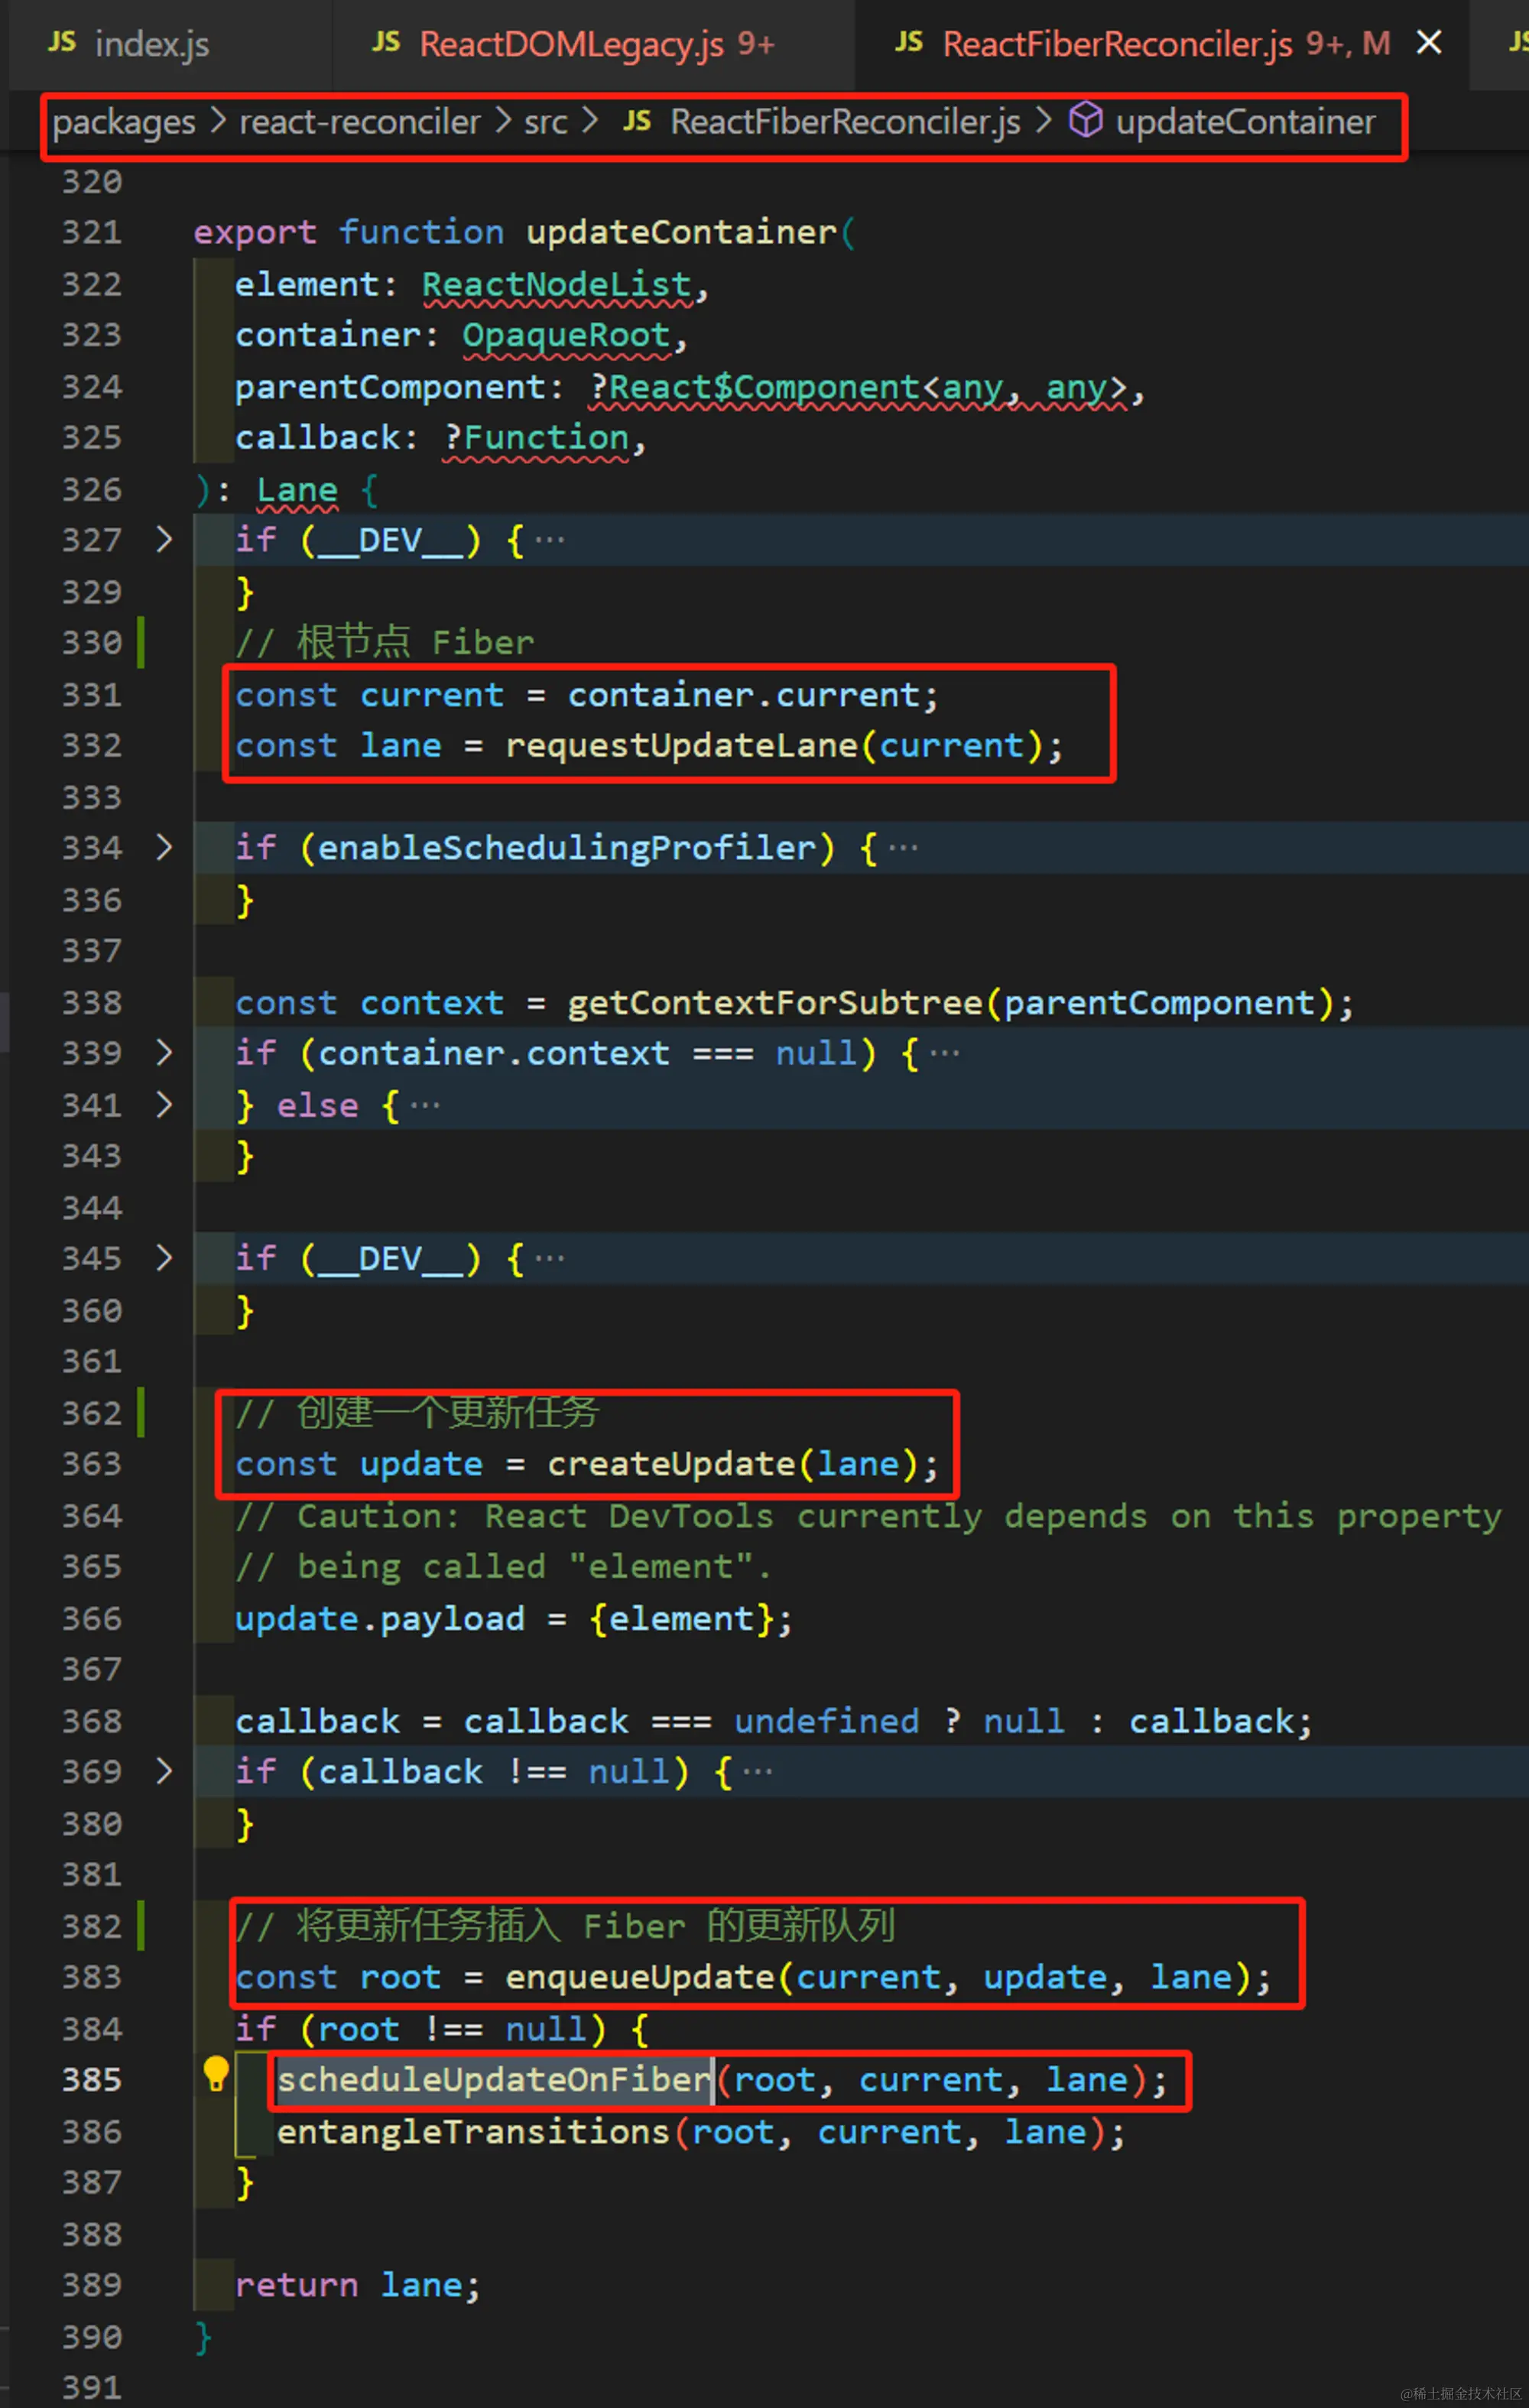Click the JS icon on ReactDOMLegacy.js tab
The height and width of the screenshot is (2408, 1529).
(x=386, y=42)
